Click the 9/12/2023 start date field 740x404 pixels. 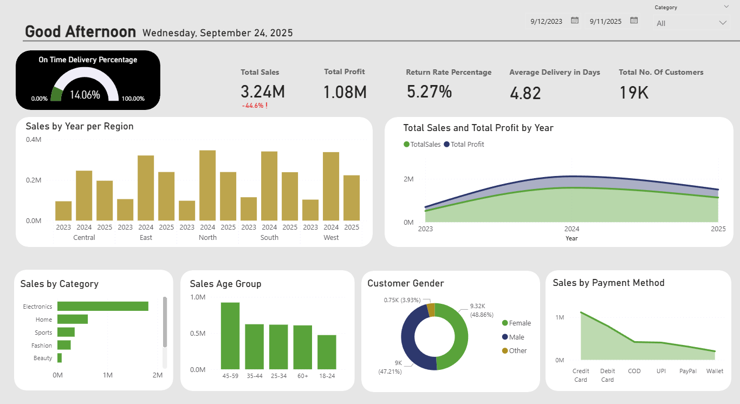pos(547,21)
